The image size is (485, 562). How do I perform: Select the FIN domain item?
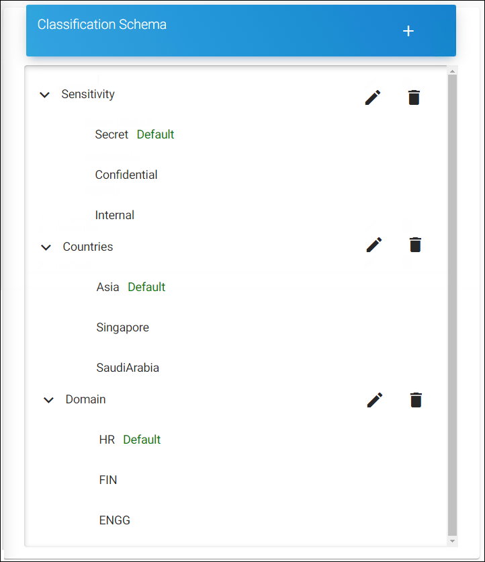(x=108, y=480)
